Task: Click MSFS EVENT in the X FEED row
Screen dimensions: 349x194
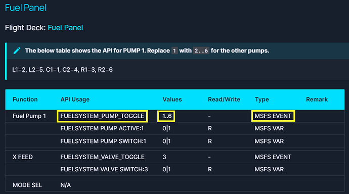Action: click(273, 157)
